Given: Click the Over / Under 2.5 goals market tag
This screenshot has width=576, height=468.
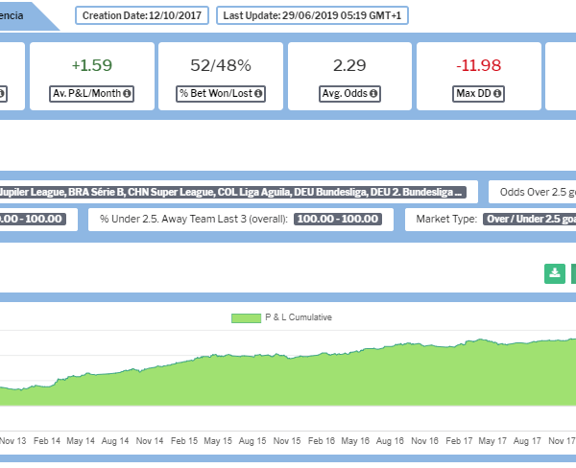Looking at the screenshot, I should (x=529, y=219).
